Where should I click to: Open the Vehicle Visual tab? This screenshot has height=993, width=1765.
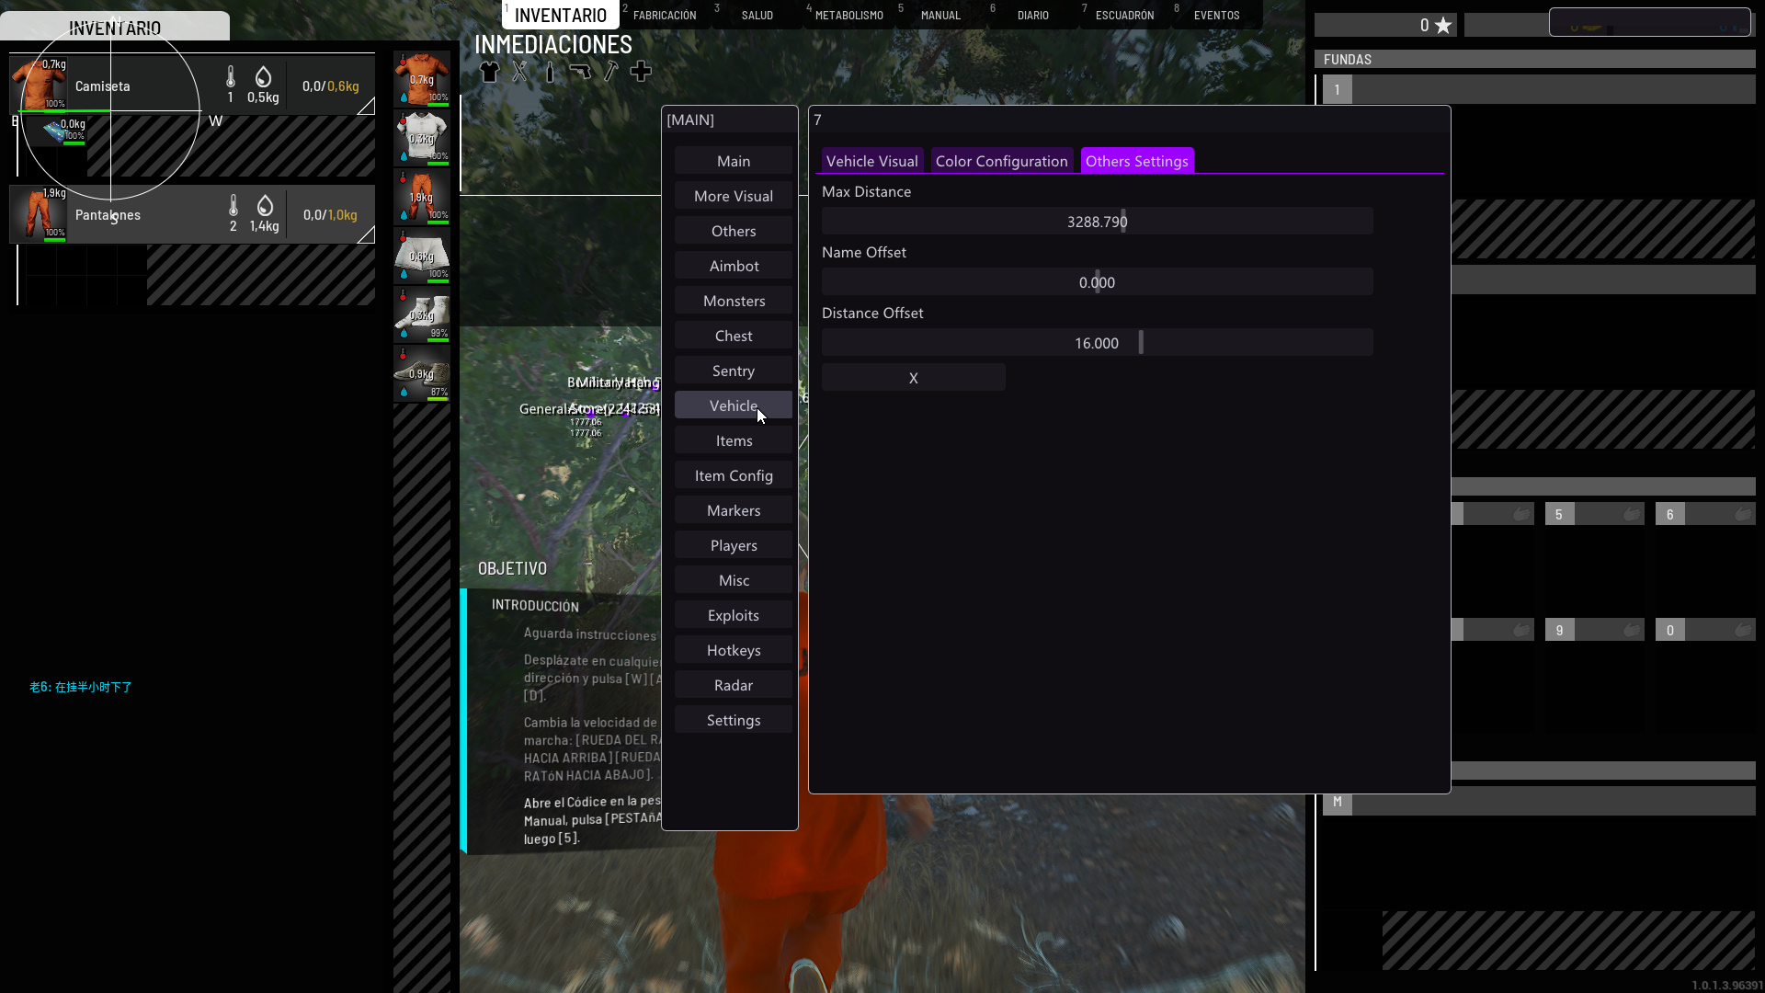[871, 161]
